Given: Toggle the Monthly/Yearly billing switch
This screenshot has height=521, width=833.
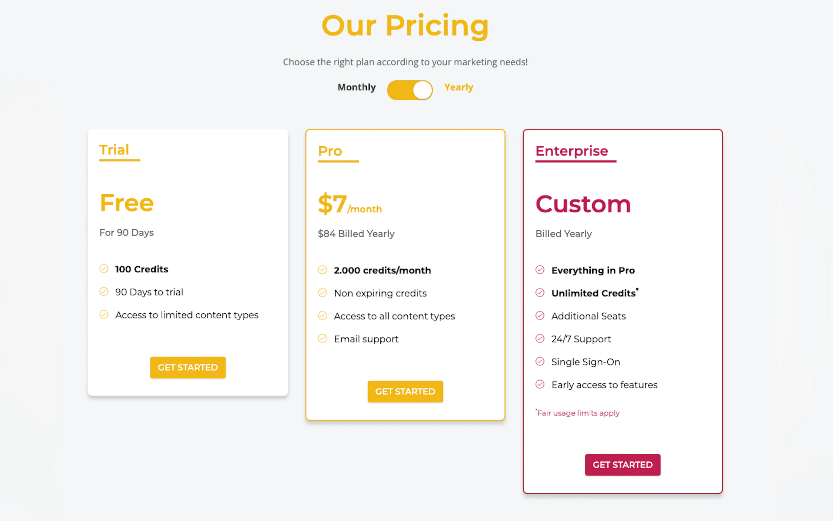Looking at the screenshot, I should tap(409, 90).
